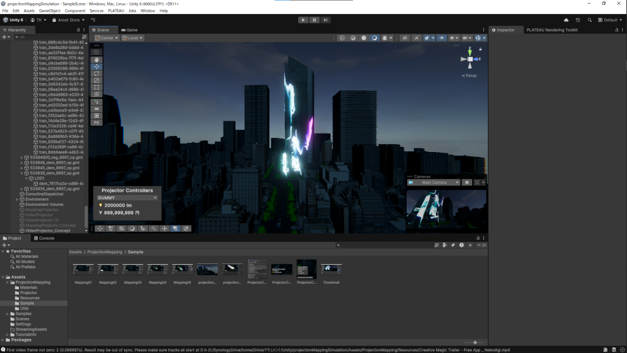Select the Move tool in scene toolbar

coord(96,67)
